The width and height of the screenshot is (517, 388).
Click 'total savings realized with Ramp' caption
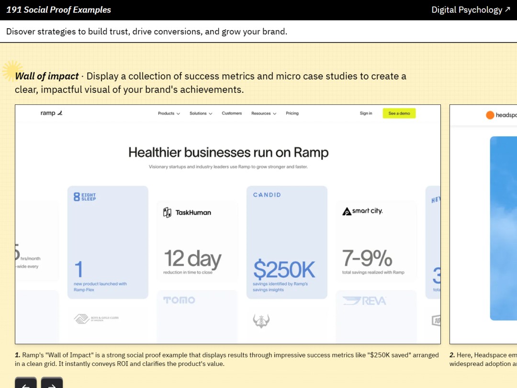click(x=373, y=273)
